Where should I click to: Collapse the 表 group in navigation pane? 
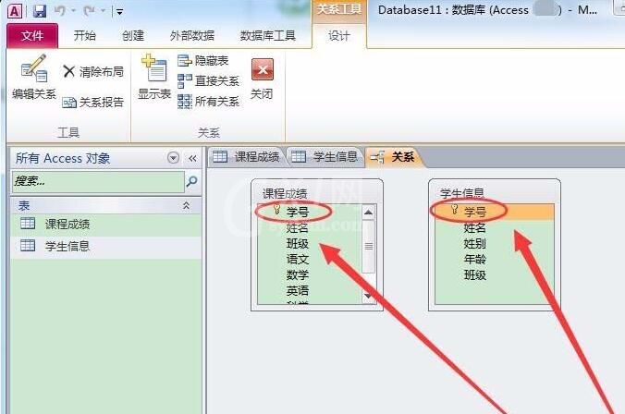[x=186, y=205]
